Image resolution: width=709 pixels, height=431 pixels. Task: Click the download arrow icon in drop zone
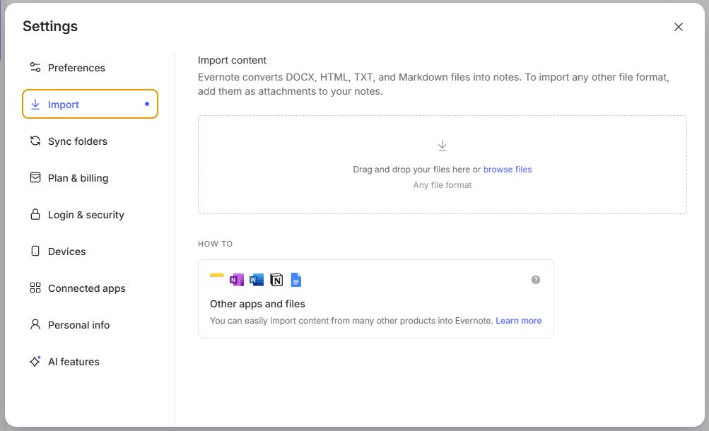click(x=443, y=146)
